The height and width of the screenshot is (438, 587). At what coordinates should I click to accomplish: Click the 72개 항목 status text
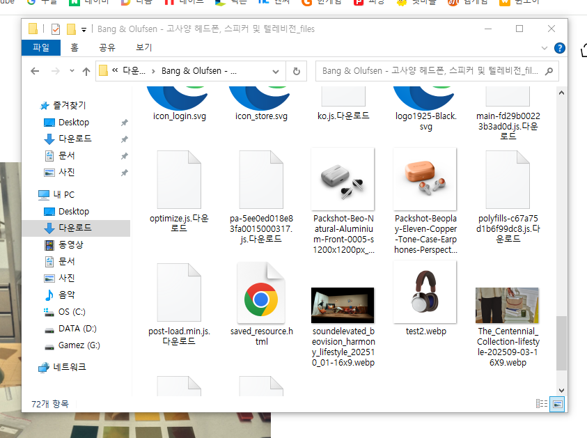tap(50, 404)
